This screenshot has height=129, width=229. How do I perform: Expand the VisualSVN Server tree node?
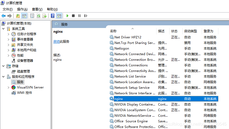coord(9,87)
